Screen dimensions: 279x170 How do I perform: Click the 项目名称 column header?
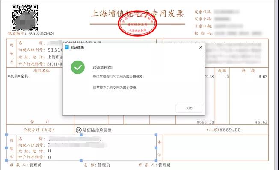coord(42,71)
